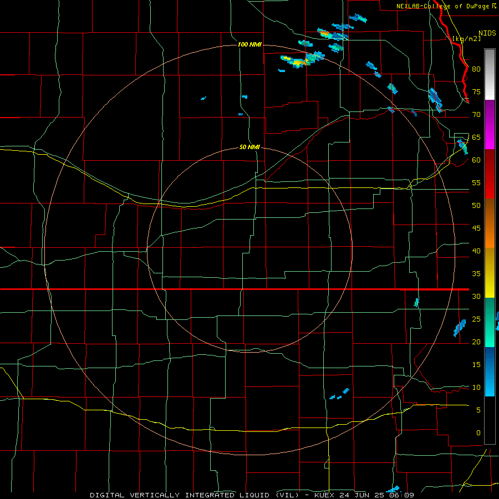Select the brown-orange segment of the VIL scale

pos(490,223)
